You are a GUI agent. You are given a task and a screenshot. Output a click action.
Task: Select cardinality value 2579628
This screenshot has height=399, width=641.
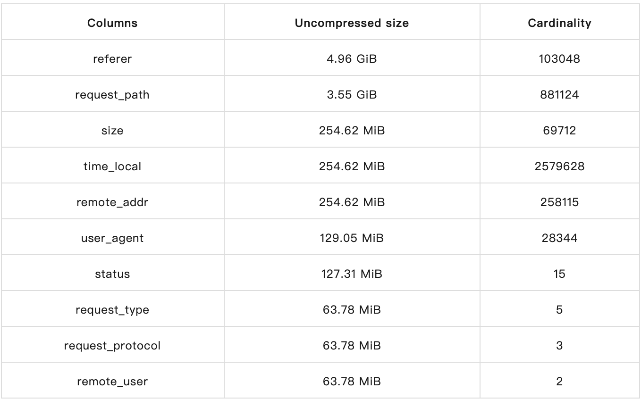click(559, 166)
